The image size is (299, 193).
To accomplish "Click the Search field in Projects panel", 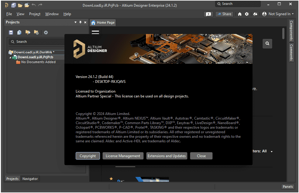I will 36,42.
